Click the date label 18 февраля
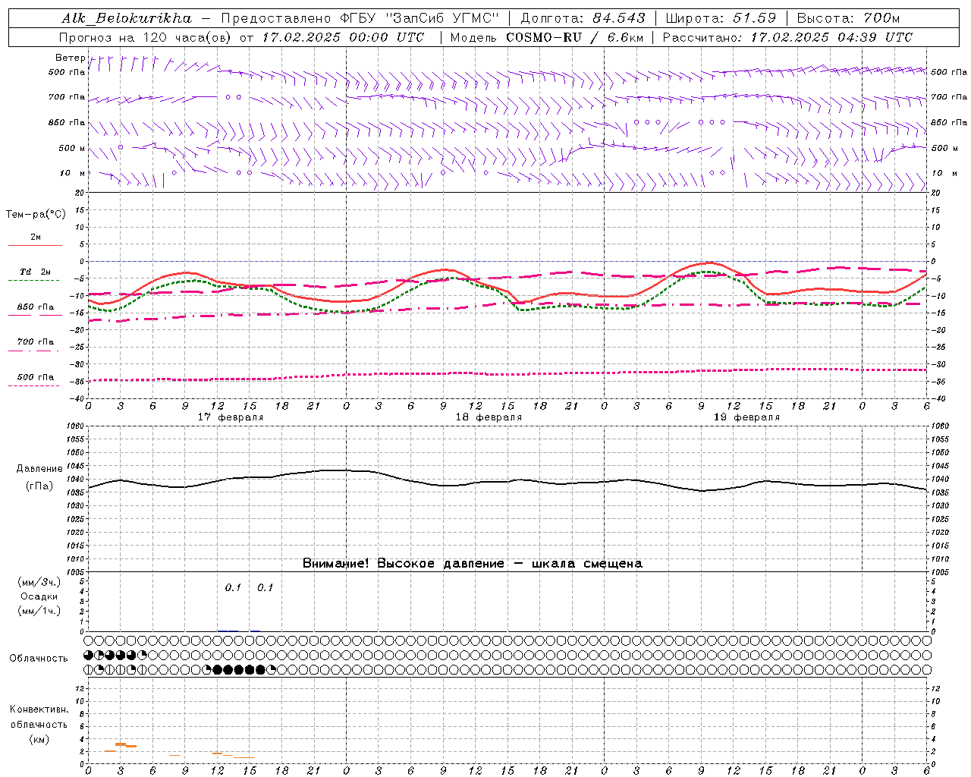Image resolution: width=971 pixels, height=777 pixels. tap(489, 417)
